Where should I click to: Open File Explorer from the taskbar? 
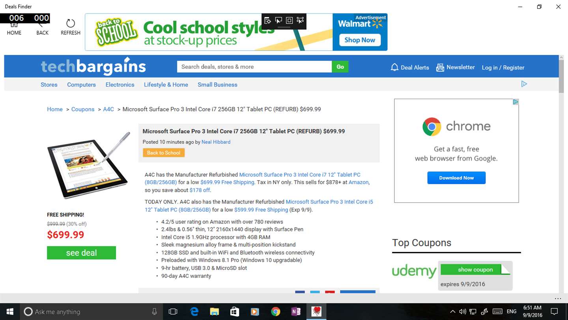click(214, 312)
